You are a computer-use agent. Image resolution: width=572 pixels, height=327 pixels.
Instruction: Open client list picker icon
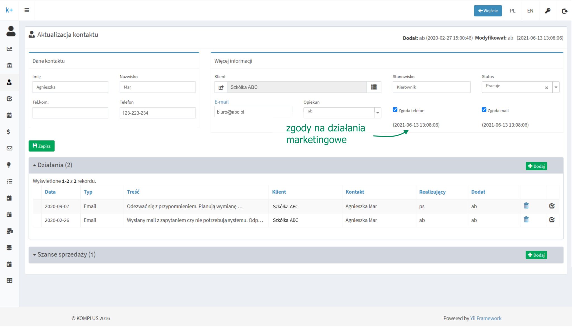coord(374,87)
